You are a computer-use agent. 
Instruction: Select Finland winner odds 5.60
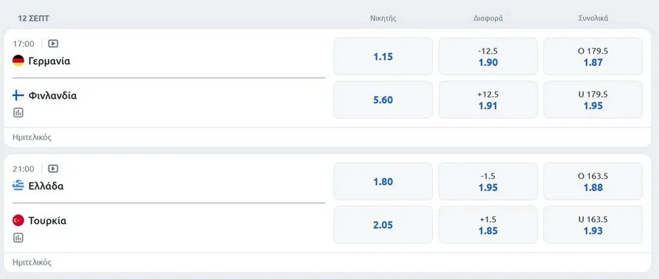click(x=383, y=100)
